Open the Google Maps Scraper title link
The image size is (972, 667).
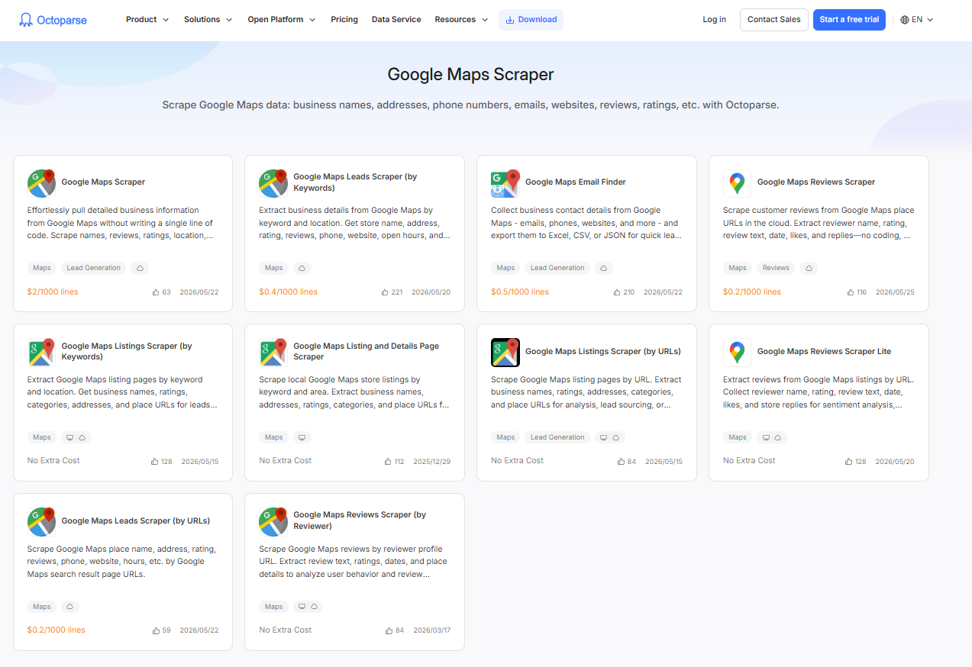point(103,182)
